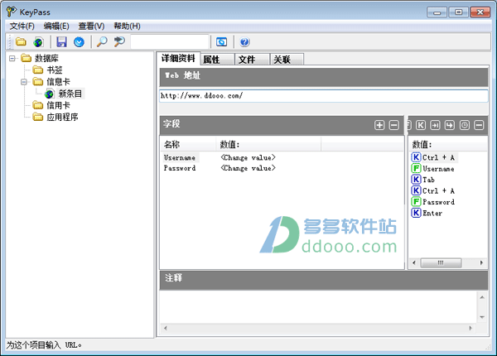Click the globe web toolbar icon
This screenshot has width=497, height=356.
(x=38, y=41)
